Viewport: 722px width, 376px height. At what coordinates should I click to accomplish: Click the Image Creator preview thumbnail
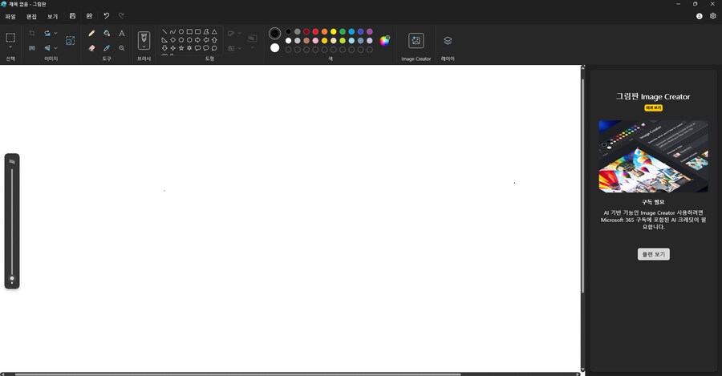tap(653, 156)
